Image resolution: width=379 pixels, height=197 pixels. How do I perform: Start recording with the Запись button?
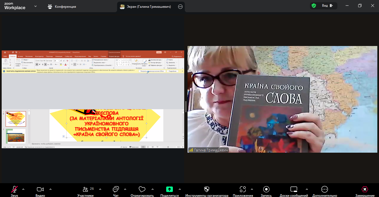coord(266,190)
